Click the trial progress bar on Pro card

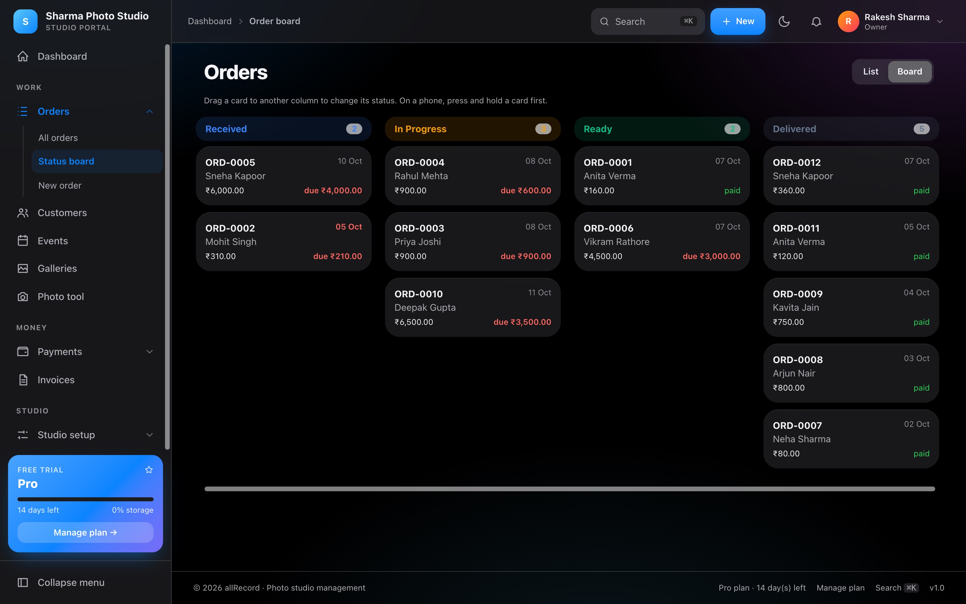point(86,499)
